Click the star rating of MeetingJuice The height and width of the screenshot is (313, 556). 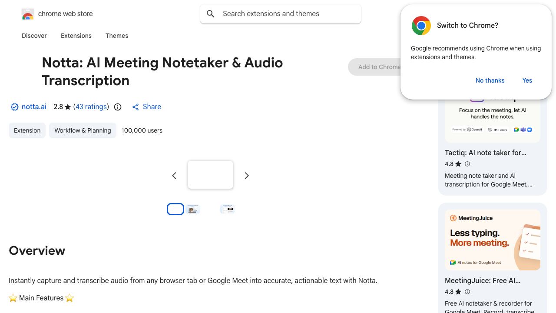click(x=453, y=292)
